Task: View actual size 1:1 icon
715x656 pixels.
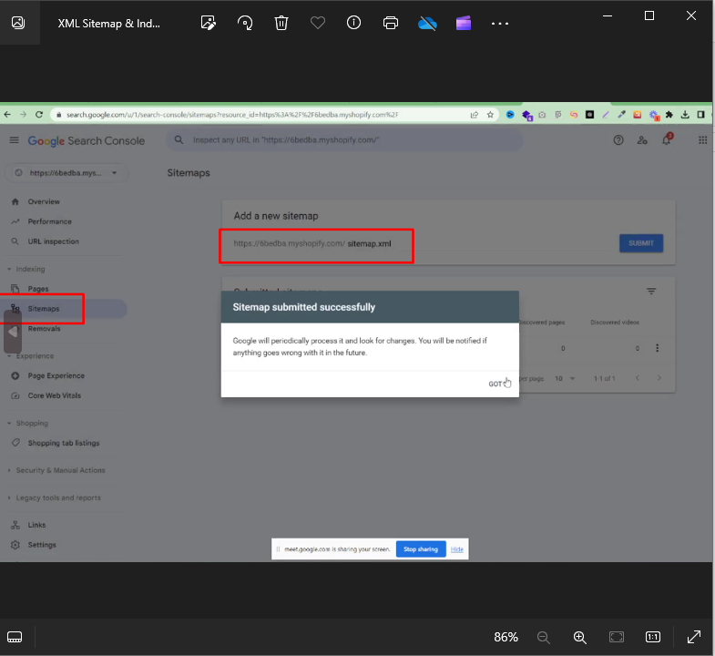Action: (x=653, y=637)
